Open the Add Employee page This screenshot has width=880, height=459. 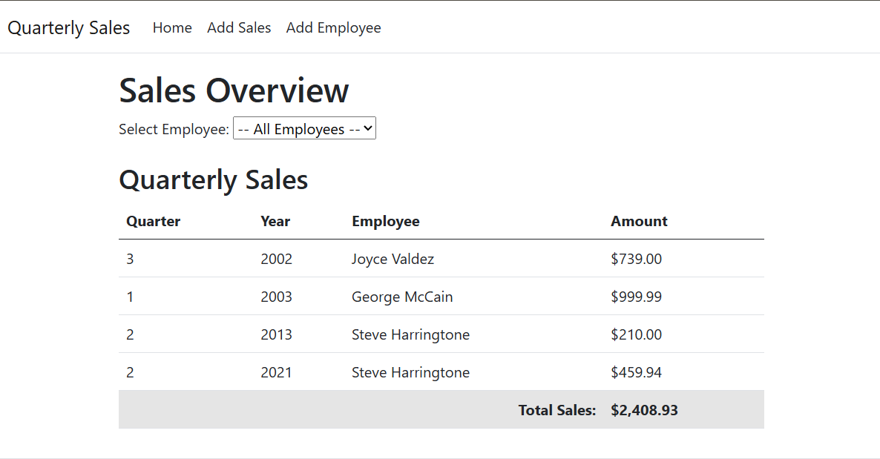click(x=333, y=27)
